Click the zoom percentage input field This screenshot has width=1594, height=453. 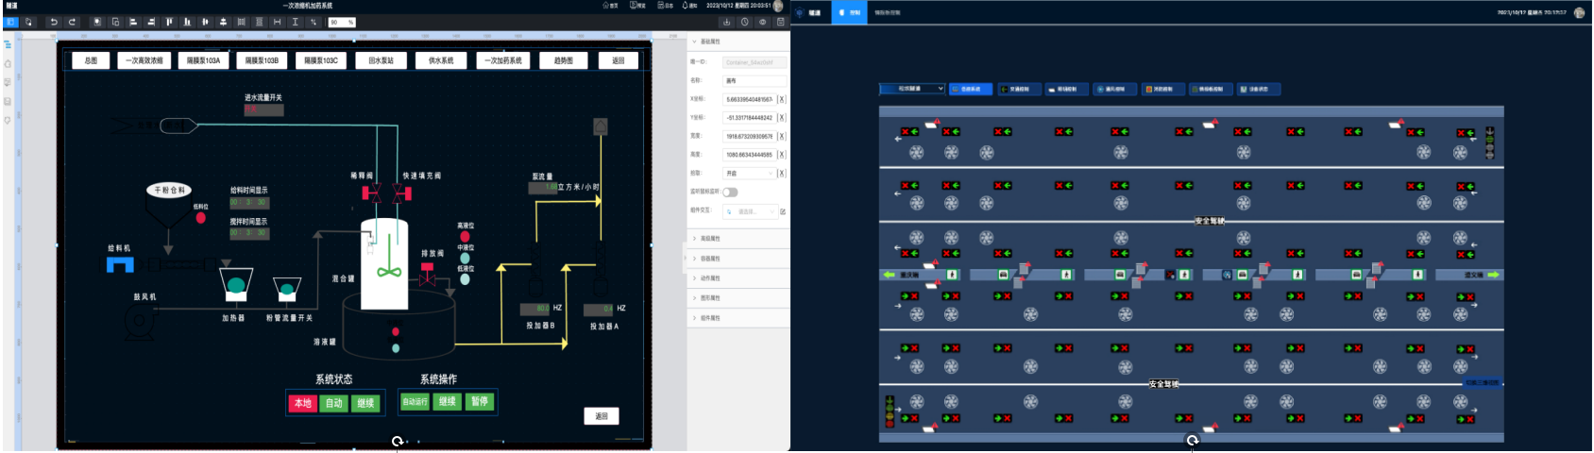click(x=341, y=22)
